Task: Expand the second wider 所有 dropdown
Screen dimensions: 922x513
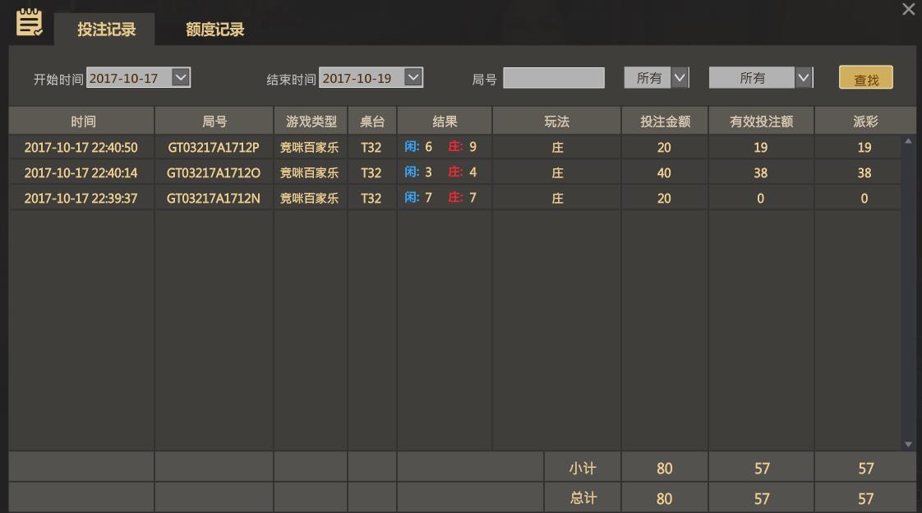Action: tap(803, 78)
